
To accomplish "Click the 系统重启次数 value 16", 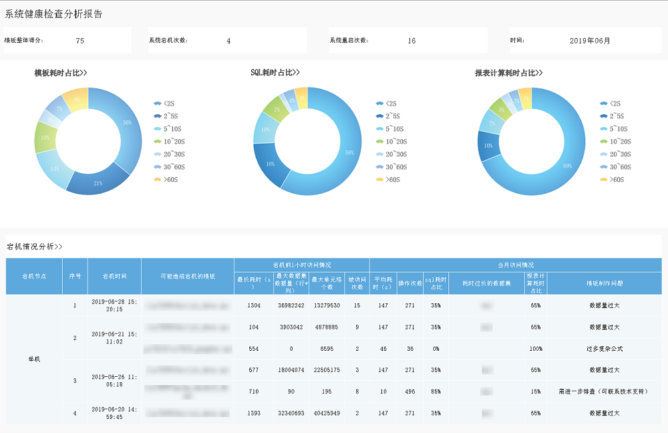I will (411, 41).
